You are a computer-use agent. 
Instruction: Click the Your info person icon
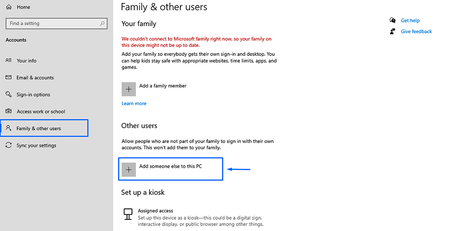click(x=9, y=60)
